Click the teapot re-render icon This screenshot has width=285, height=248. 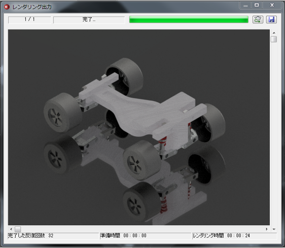(x=258, y=19)
